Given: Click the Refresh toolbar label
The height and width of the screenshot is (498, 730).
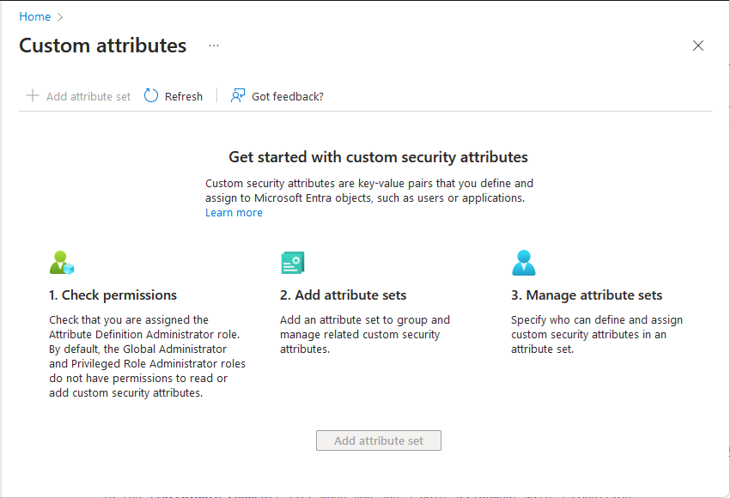Looking at the screenshot, I should click(x=184, y=97).
